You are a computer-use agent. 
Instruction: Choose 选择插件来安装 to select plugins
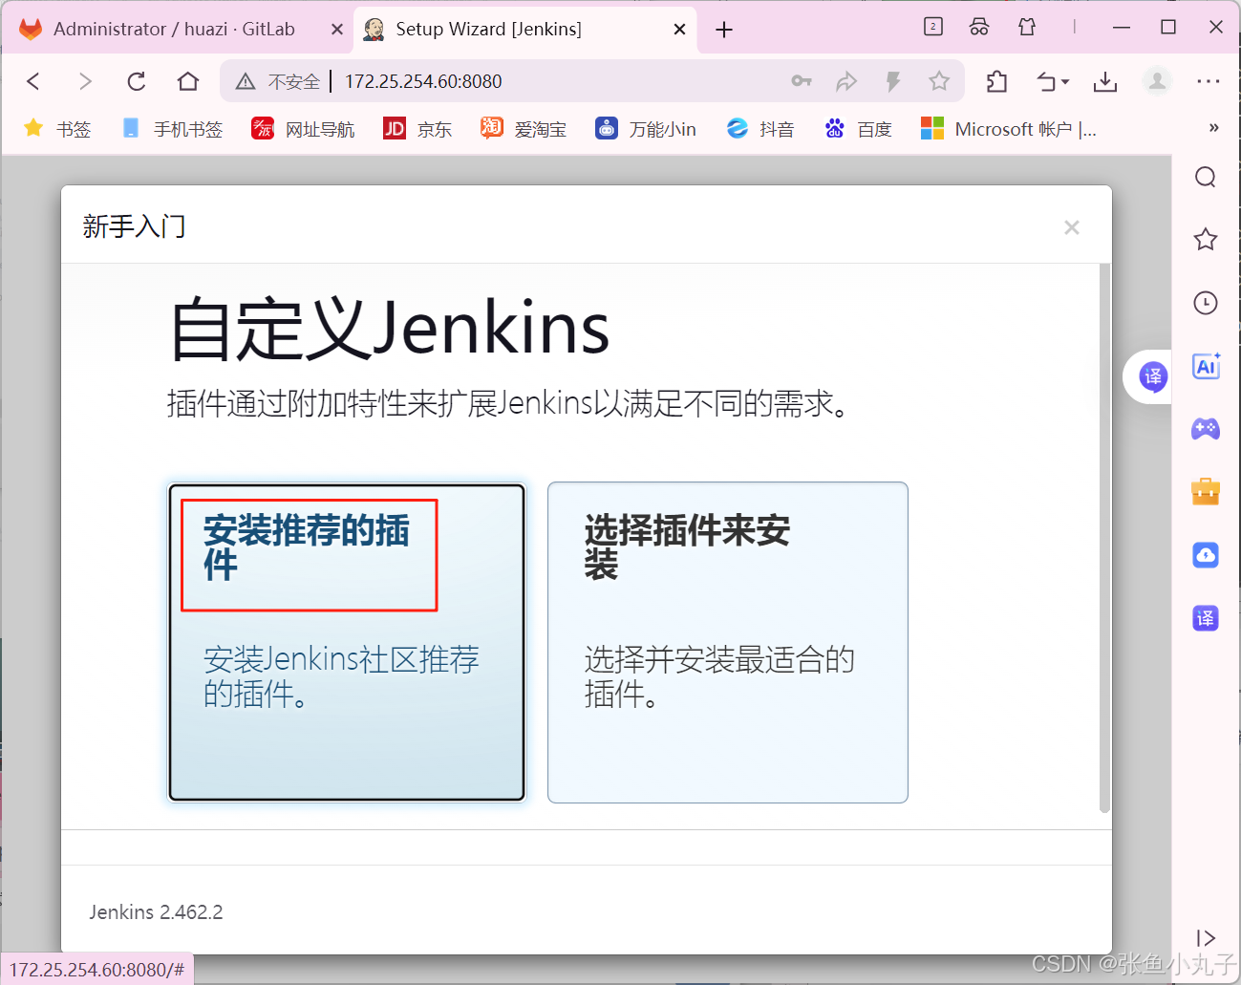click(x=727, y=642)
